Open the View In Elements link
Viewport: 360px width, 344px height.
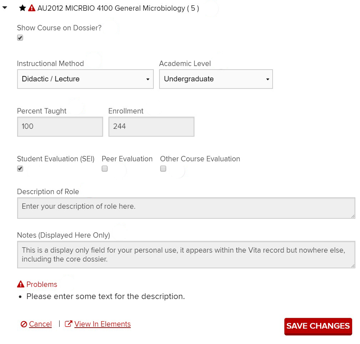[102, 324]
